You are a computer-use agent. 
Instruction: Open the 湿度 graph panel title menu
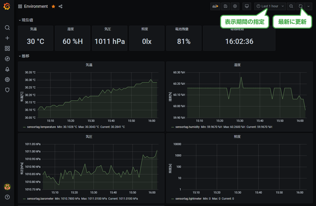pyautogui.click(x=237, y=65)
